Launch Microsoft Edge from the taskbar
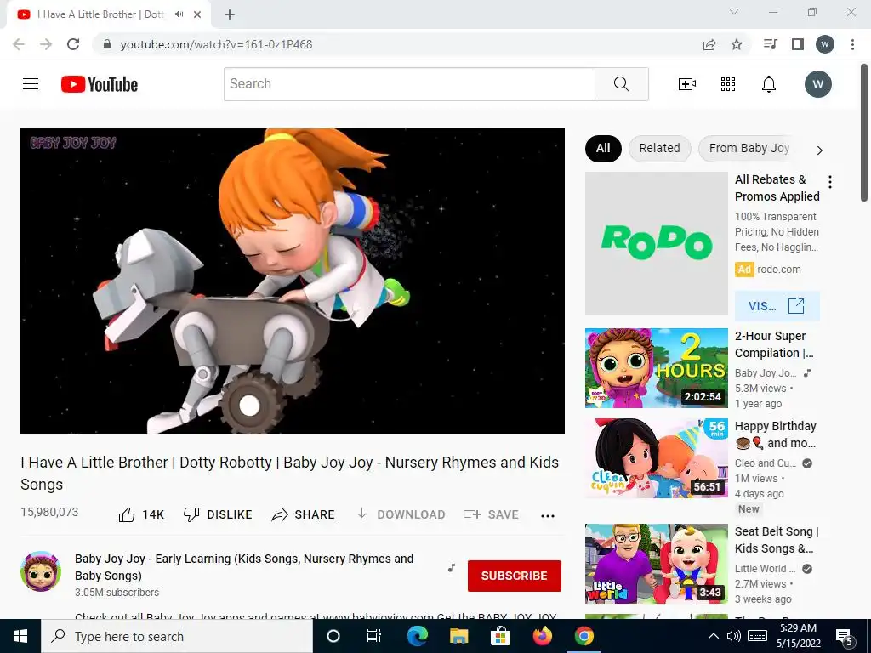 click(418, 636)
